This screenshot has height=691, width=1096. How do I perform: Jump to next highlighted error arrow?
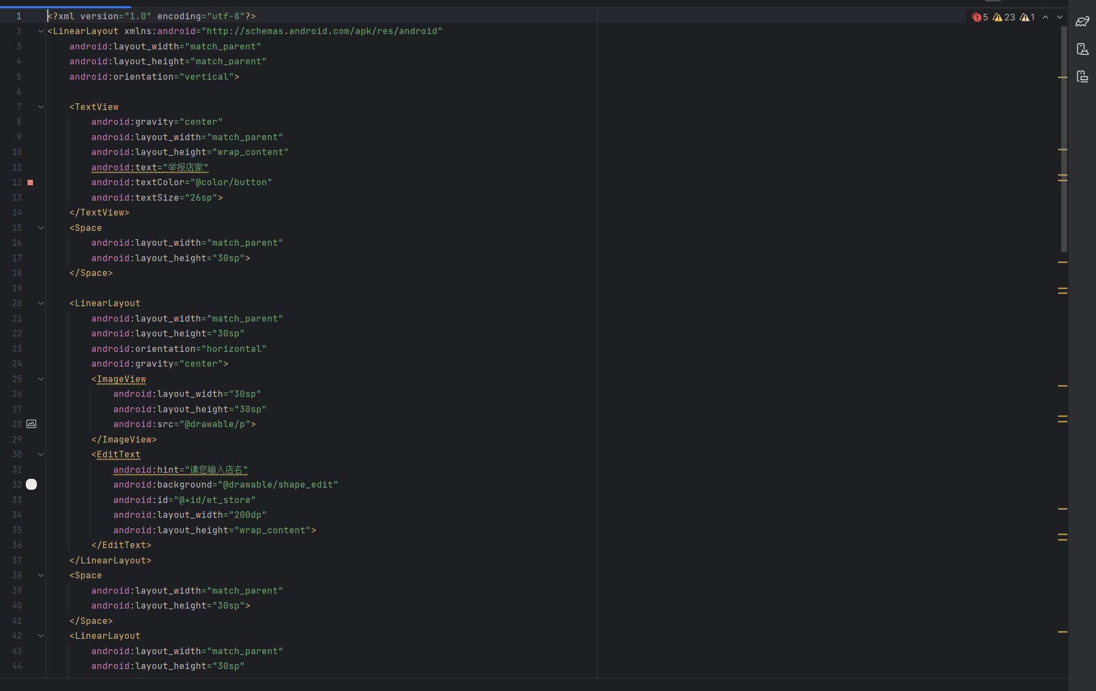[x=1060, y=18]
